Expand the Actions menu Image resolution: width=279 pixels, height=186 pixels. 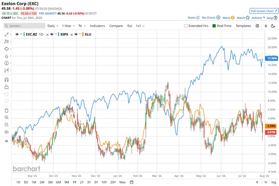tap(258, 18)
